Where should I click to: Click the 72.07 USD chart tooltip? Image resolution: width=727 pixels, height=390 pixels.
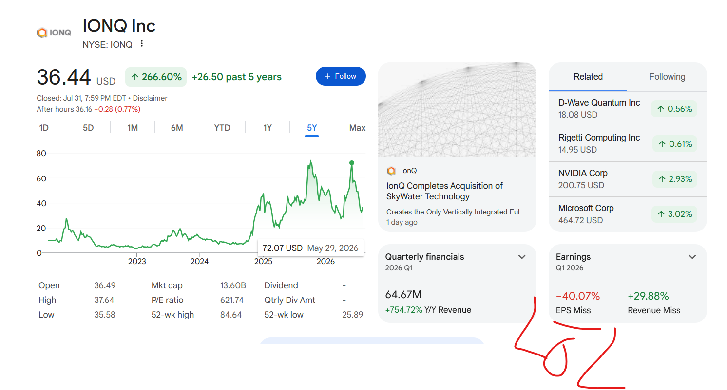tap(310, 248)
